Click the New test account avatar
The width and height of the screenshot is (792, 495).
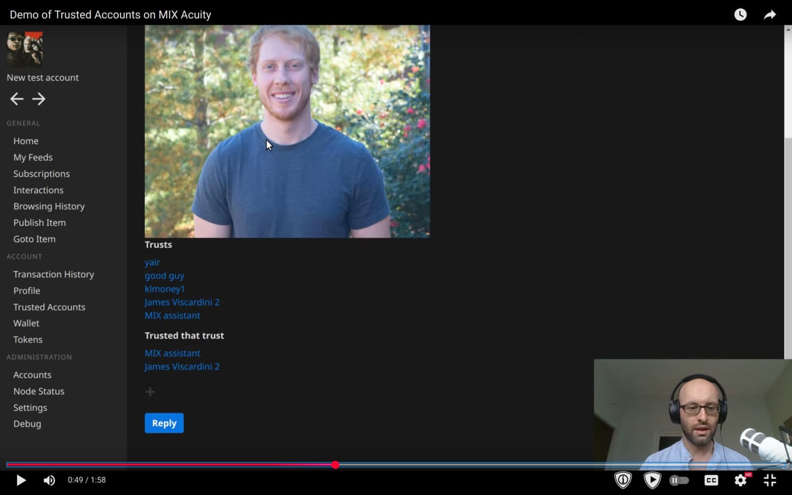[25, 49]
